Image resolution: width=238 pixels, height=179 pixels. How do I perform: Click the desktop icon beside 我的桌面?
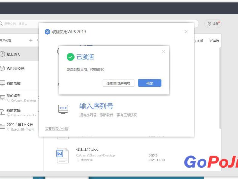[2, 97]
